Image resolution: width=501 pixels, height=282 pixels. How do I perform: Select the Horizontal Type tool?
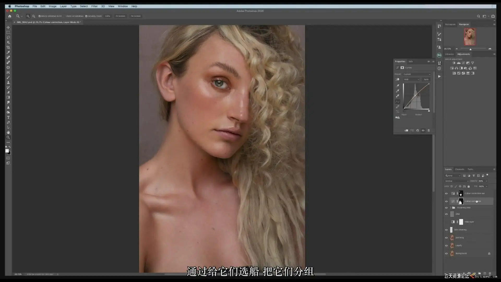8,118
